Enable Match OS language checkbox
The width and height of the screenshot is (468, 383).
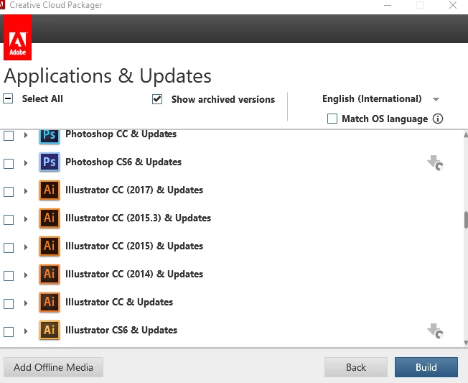tap(332, 119)
